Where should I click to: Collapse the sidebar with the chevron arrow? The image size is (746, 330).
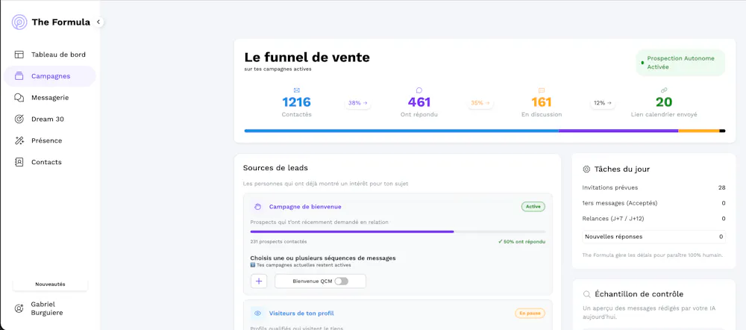pyautogui.click(x=98, y=22)
